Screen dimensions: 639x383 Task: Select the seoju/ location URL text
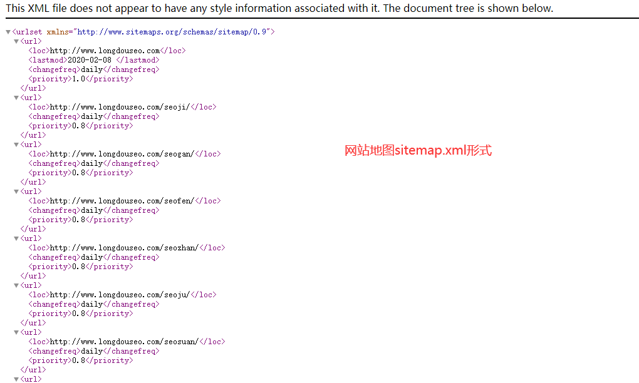[x=120, y=295]
